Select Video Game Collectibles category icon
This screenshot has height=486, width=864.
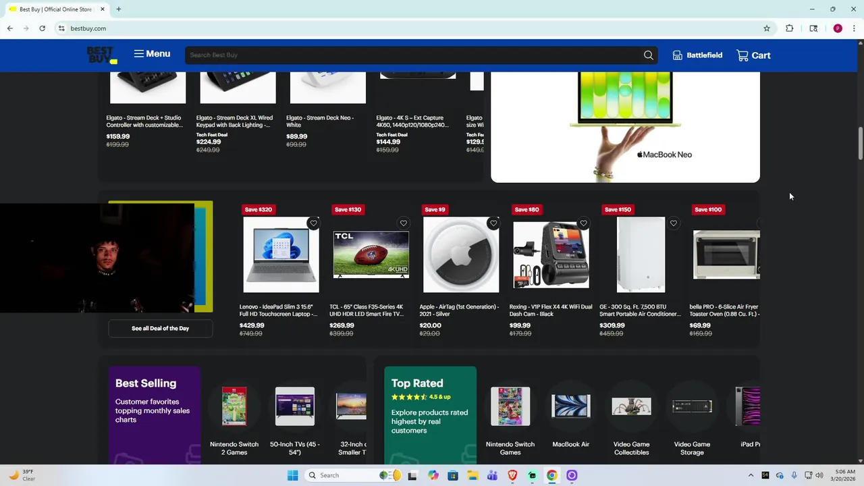click(632, 406)
